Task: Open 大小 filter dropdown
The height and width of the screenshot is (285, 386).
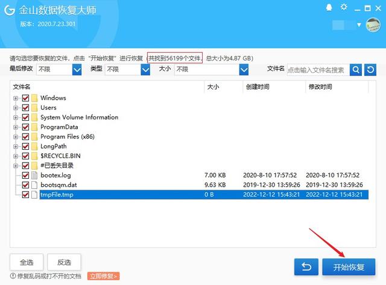Action: coord(244,70)
